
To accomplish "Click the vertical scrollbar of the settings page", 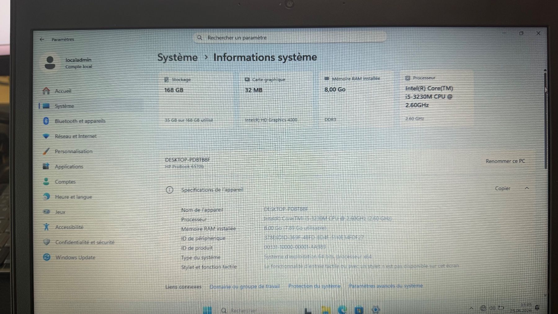I will point(545,121).
